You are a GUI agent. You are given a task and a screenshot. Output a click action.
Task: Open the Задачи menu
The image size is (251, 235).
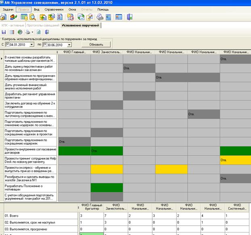pos(8,8)
